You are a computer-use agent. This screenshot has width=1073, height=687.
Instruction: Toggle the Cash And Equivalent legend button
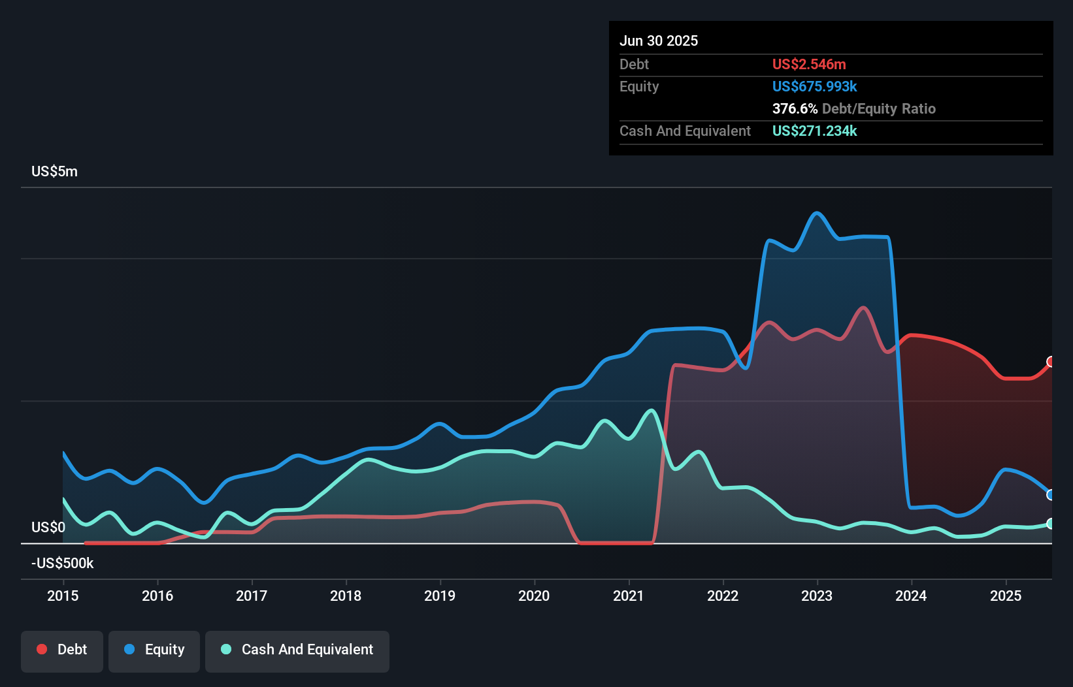[297, 651]
